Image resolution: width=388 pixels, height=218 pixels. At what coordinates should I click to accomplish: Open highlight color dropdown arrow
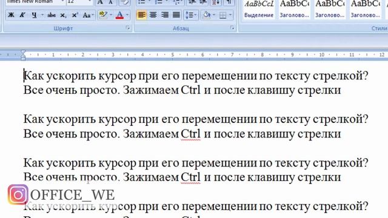click(x=110, y=15)
